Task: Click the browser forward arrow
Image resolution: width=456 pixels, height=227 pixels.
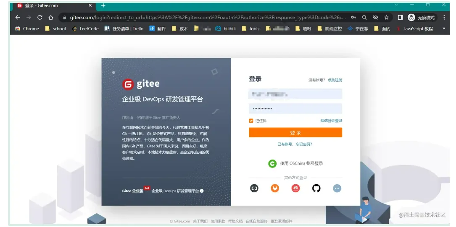Action: 29,18
